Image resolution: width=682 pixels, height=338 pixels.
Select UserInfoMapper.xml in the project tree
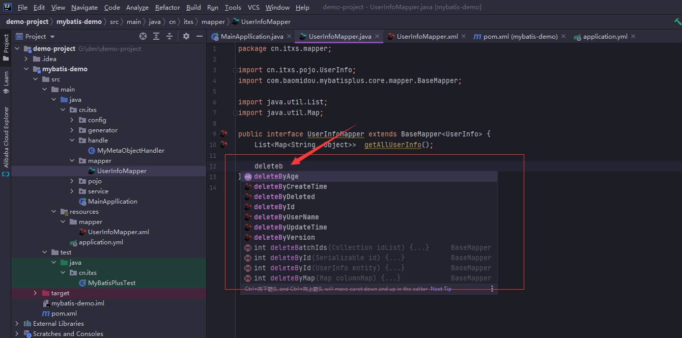(x=119, y=232)
